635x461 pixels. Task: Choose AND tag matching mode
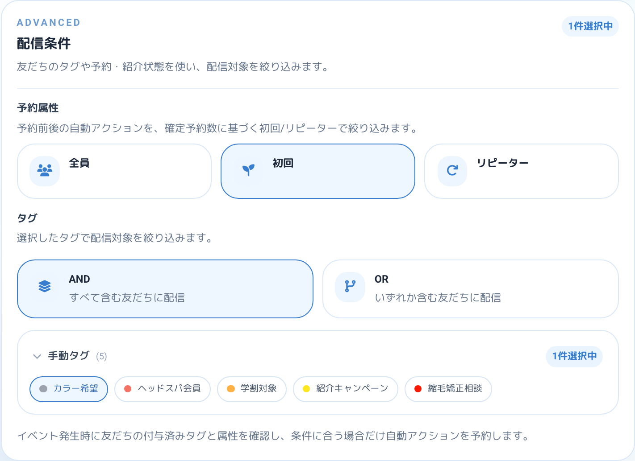[x=165, y=289]
